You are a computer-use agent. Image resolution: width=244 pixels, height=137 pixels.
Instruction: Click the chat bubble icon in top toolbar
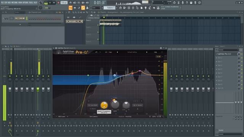coord(199,3)
